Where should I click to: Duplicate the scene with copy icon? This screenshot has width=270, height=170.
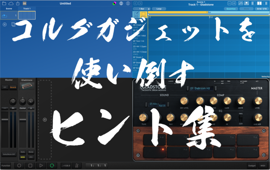point(13,24)
